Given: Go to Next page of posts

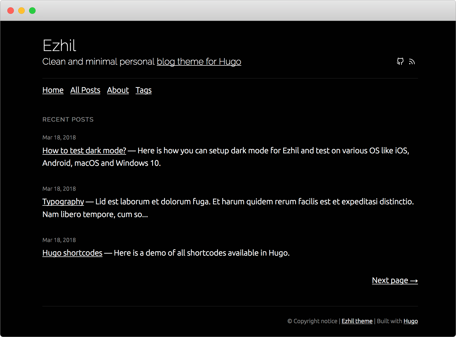Looking at the screenshot, I should point(395,280).
